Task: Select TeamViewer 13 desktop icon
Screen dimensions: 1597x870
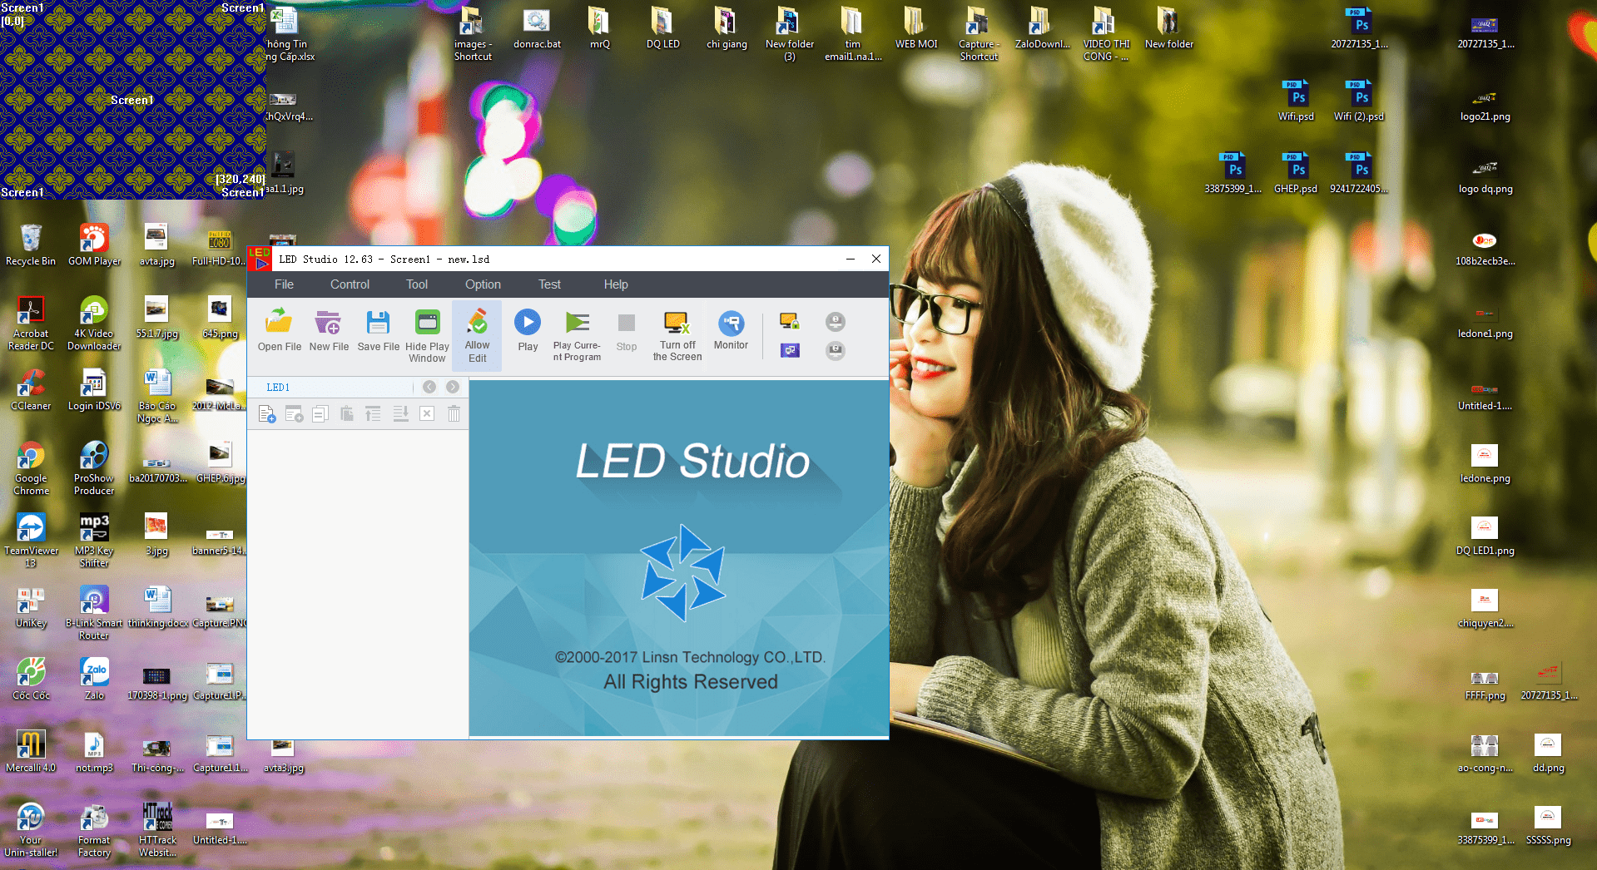Action: point(31,541)
